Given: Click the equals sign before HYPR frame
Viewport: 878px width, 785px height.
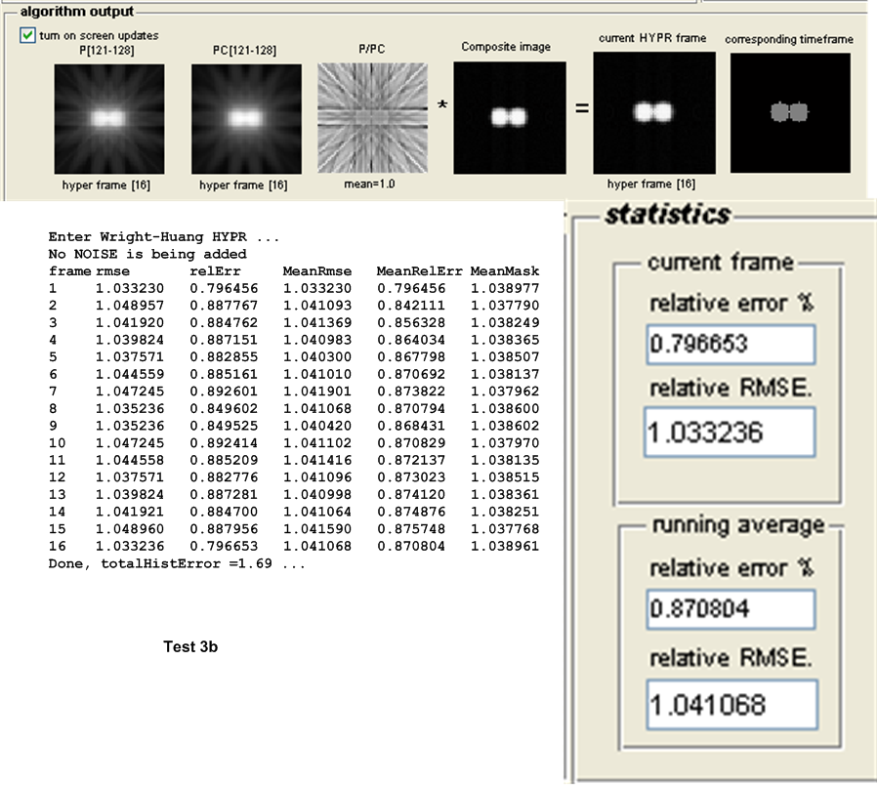Looking at the screenshot, I should point(581,108).
